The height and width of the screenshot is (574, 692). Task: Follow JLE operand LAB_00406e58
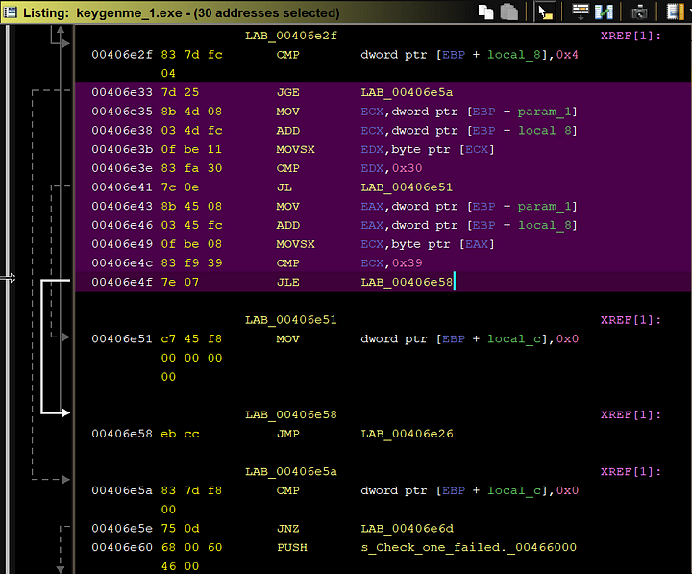click(x=407, y=282)
